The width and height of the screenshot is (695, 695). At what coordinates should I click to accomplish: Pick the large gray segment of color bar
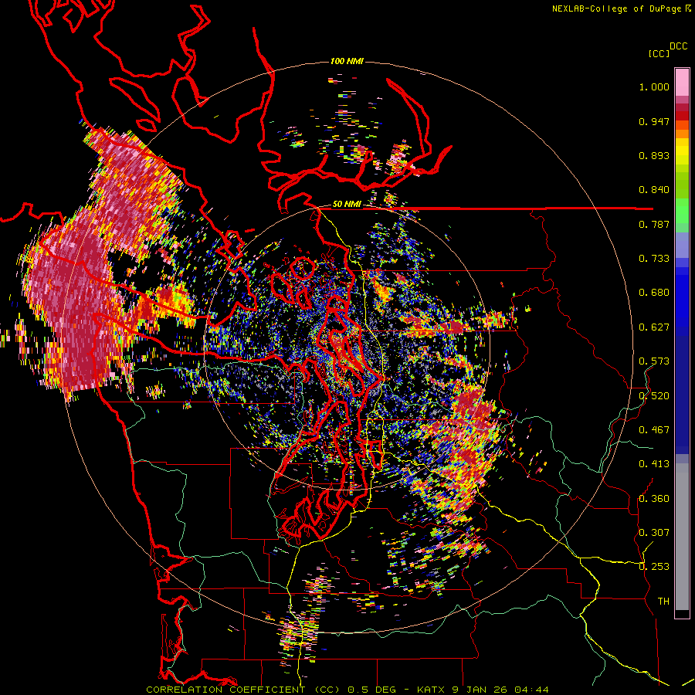[682, 537]
